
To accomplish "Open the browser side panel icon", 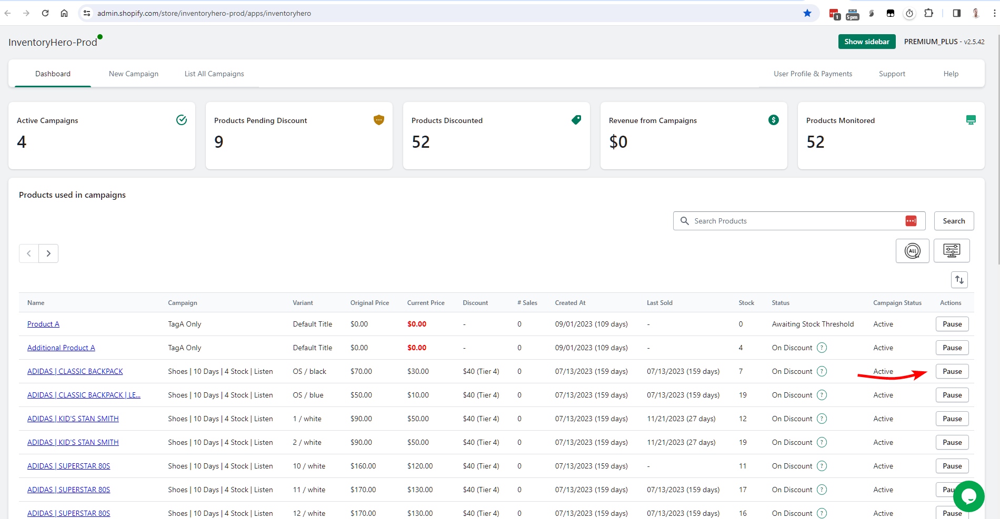I will 957,13.
